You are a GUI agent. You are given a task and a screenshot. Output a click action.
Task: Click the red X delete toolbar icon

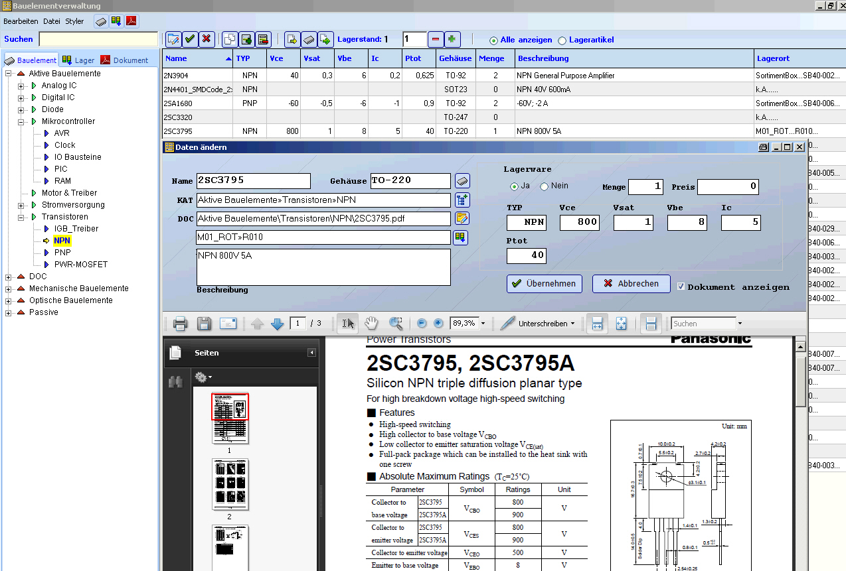point(207,39)
